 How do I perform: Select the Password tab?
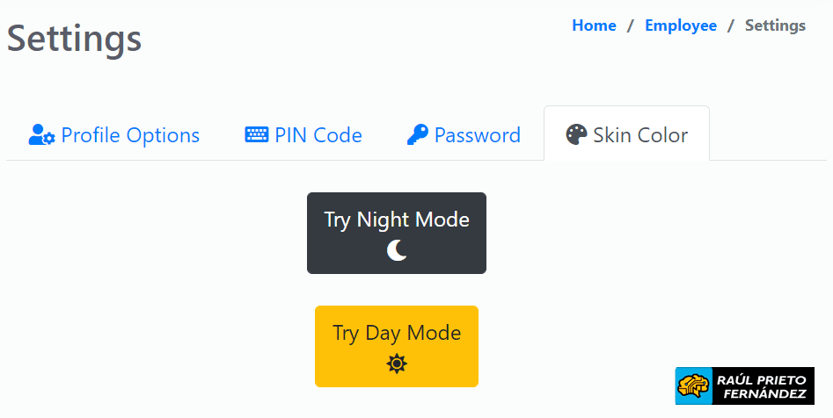464,134
